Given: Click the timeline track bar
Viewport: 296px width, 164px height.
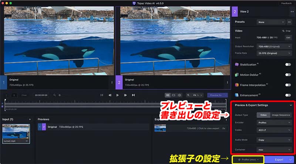Looking at the screenshot, I should (115, 105).
